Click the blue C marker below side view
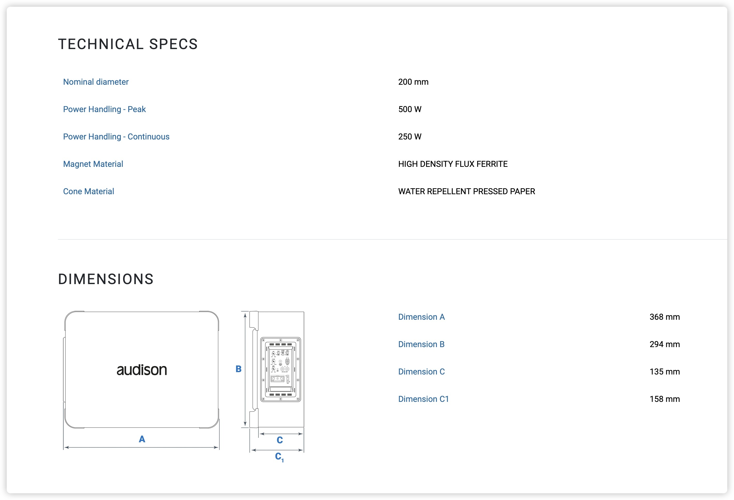734x500 pixels. click(280, 440)
